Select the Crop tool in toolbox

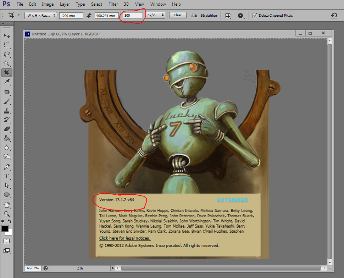pos(7,73)
